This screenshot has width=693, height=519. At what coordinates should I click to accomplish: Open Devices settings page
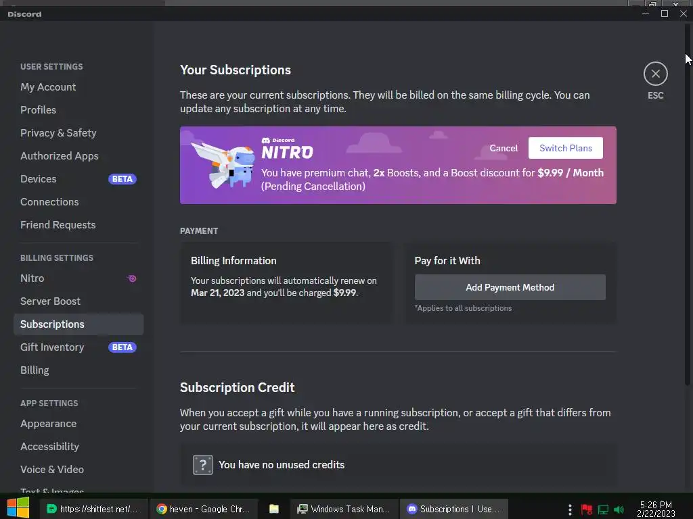pos(39,178)
